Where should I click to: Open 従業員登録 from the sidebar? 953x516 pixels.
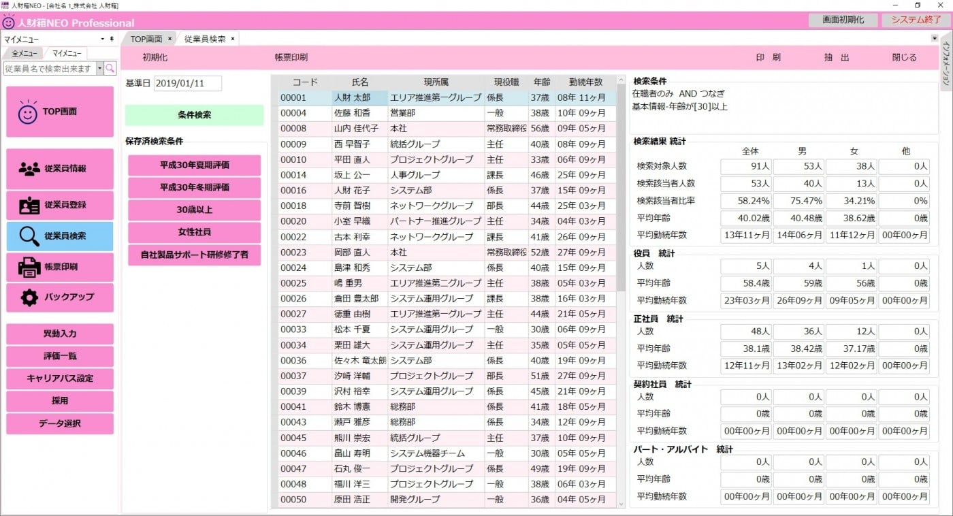(x=60, y=205)
